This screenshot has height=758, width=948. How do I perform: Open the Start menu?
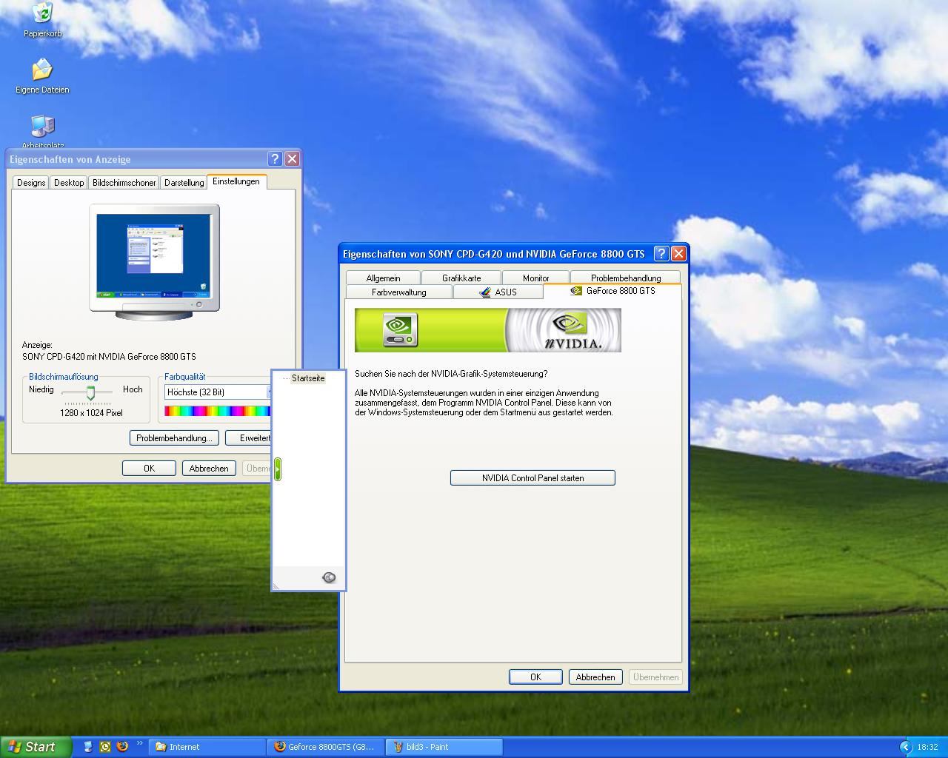(x=36, y=747)
